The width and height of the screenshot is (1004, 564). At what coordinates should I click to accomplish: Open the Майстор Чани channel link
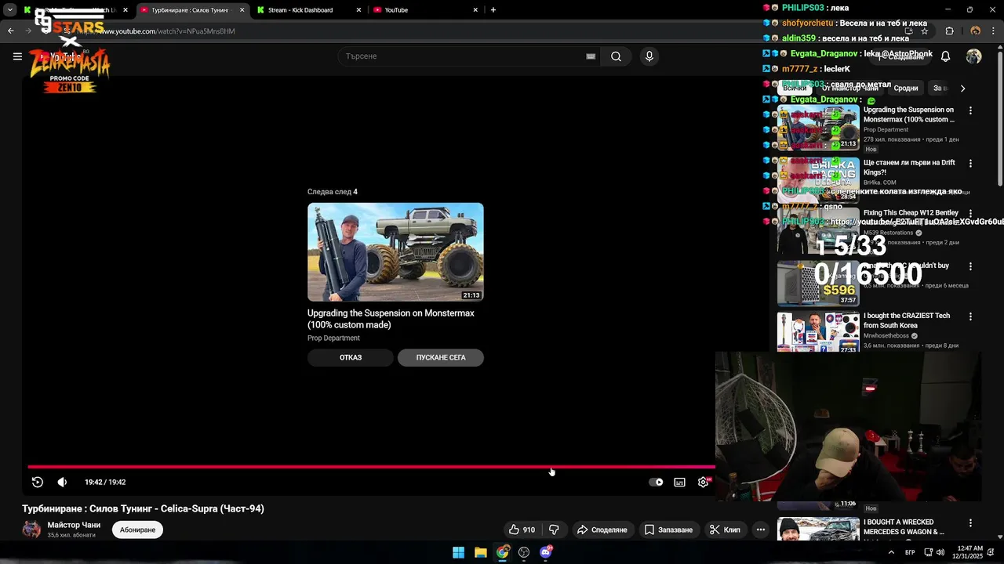[74, 525]
